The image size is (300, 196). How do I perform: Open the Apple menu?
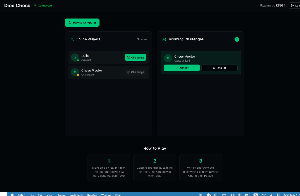tap(12, 195)
